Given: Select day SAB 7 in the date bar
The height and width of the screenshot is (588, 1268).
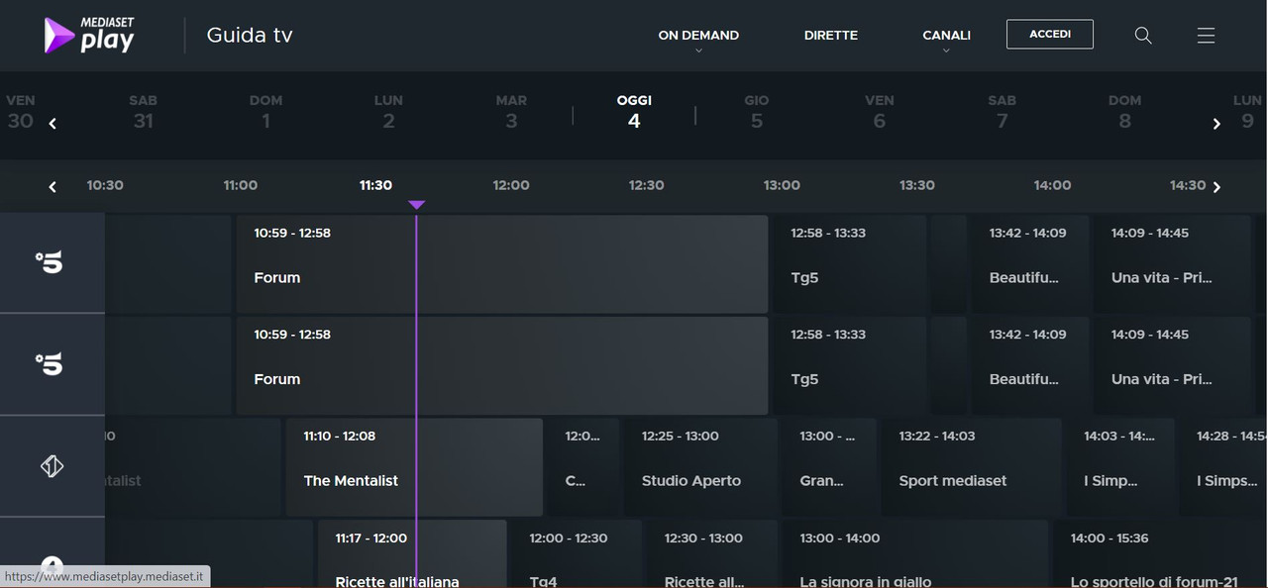Looking at the screenshot, I should click(x=1003, y=112).
